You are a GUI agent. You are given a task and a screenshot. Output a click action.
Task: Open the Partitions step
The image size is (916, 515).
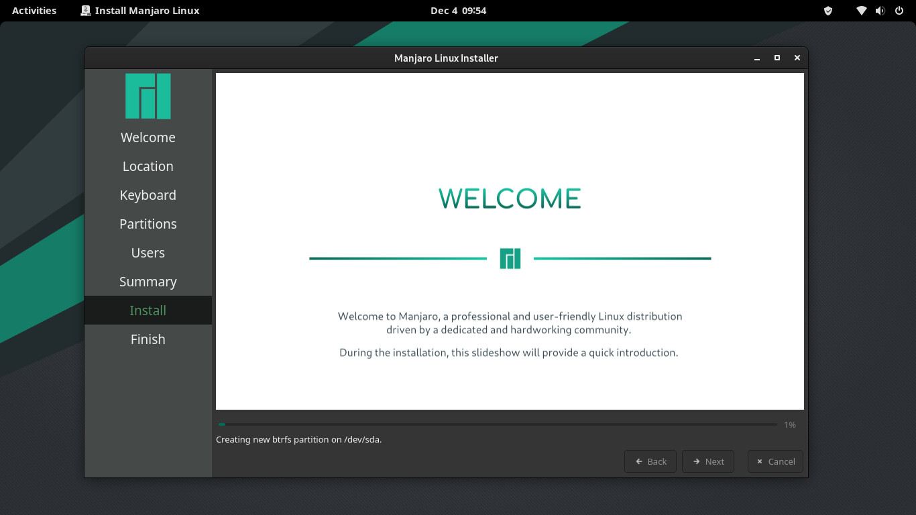148,224
